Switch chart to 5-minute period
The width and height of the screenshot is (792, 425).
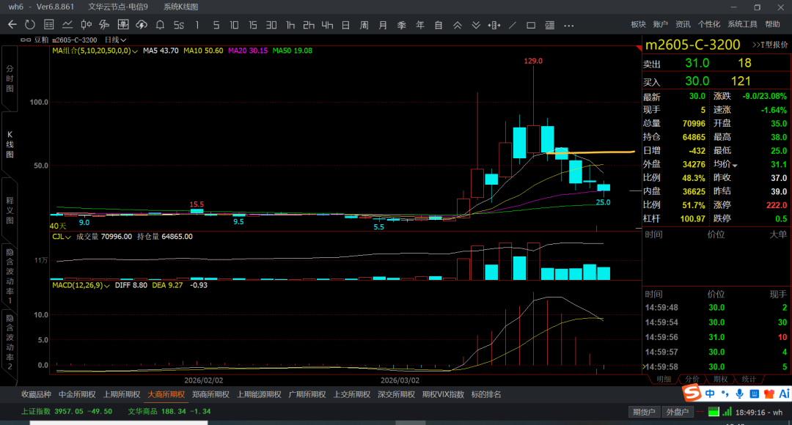[216, 25]
